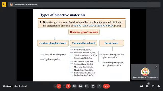Unmute the microphone button
Viewport: 163px width, 91px height.
(x=59, y=86)
